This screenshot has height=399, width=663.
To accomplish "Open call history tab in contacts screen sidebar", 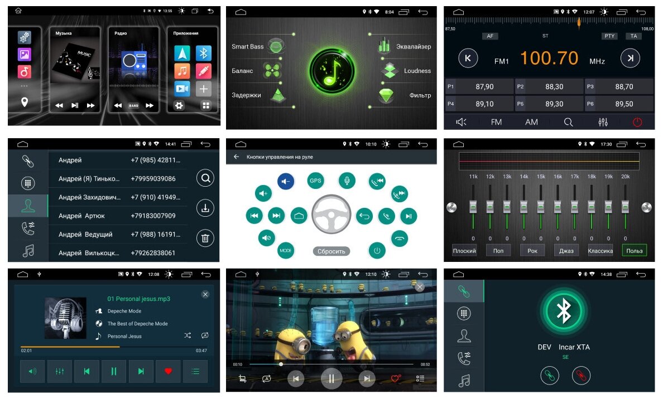I will (28, 228).
